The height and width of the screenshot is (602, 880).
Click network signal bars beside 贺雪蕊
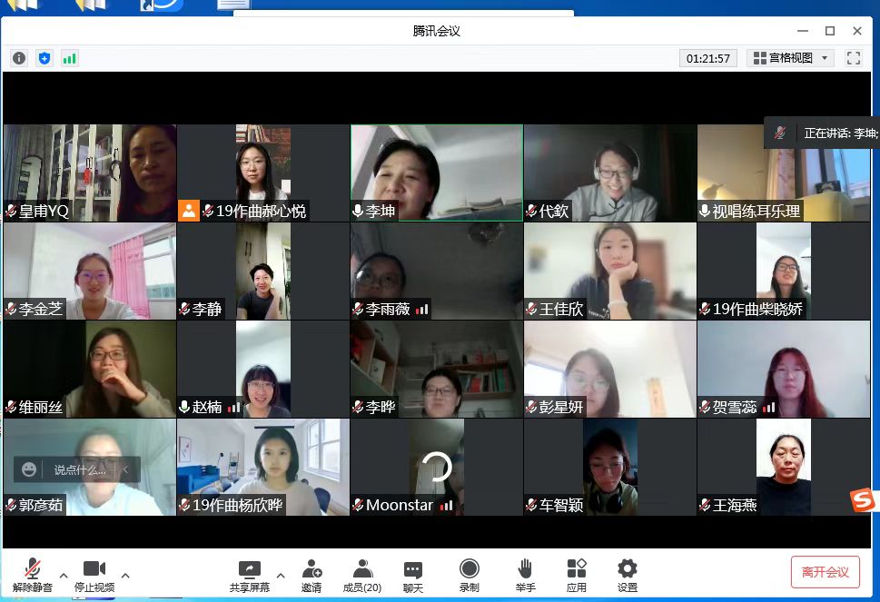(x=769, y=408)
